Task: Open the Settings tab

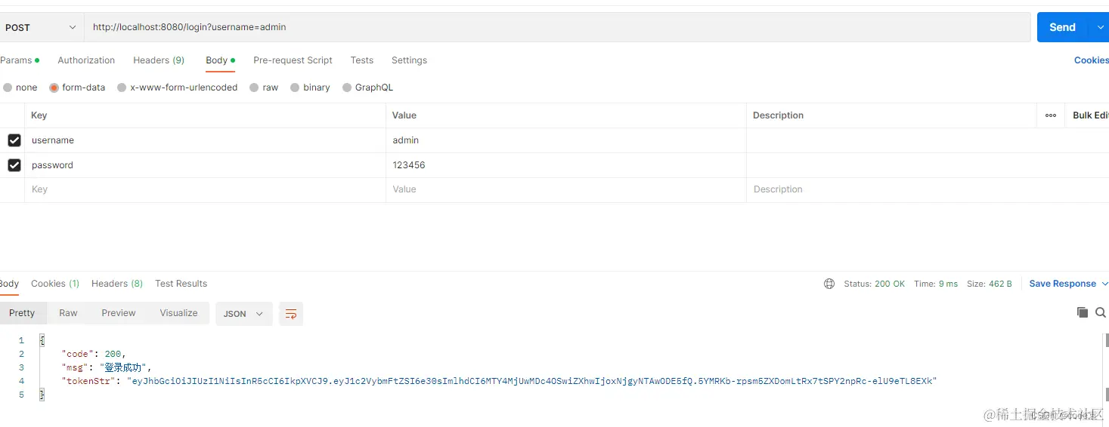Action: click(x=409, y=60)
